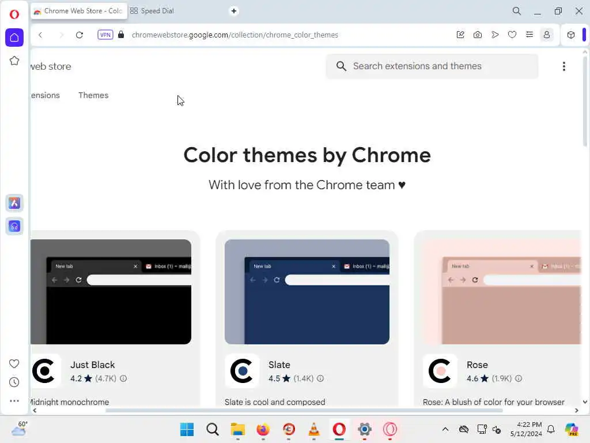Take a snapshot with camera icon
Image resolution: width=590 pixels, height=443 pixels.
point(478,35)
